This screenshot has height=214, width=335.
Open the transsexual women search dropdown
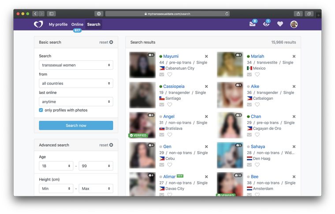(76, 65)
